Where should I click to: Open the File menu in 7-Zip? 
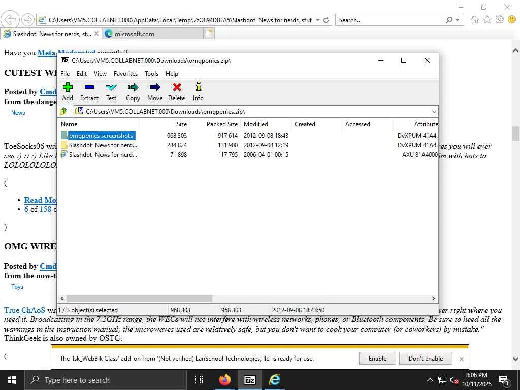click(x=65, y=74)
